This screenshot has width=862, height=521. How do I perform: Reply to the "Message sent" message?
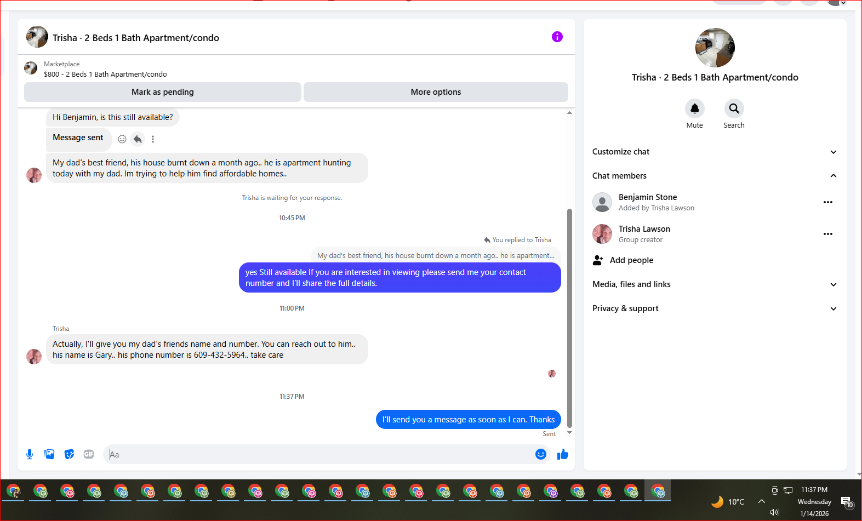pos(138,139)
